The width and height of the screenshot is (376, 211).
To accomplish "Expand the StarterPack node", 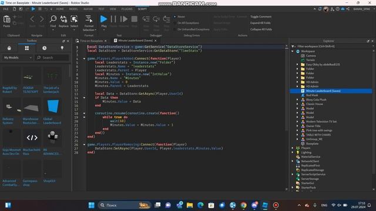I will pyautogui.click(x=293, y=188).
